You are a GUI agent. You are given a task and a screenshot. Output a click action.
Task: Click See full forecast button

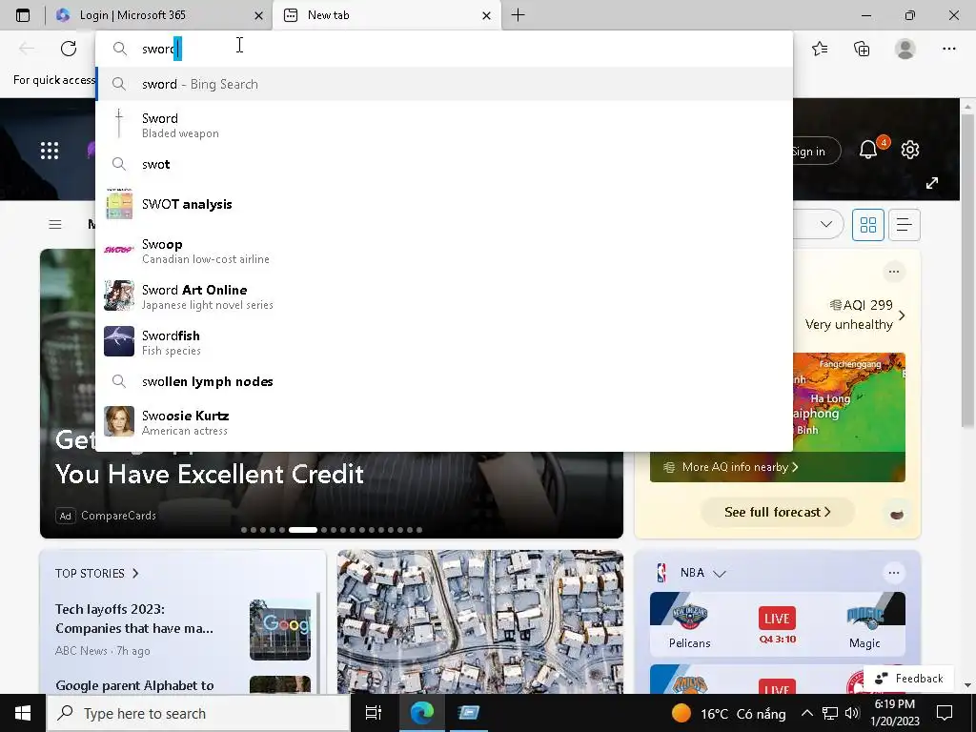click(778, 512)
